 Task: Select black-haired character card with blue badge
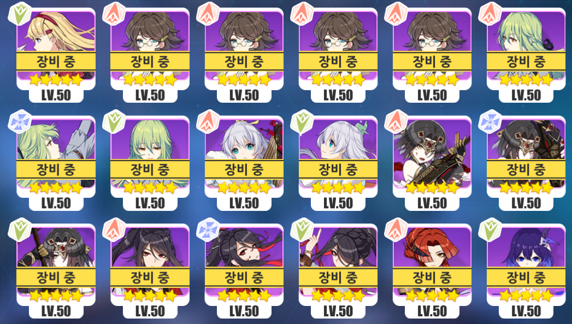[244, 271]
